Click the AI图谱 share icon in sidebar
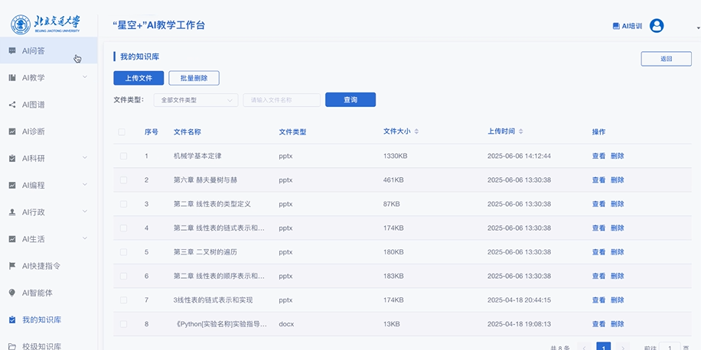This screenshot has width=701, height=350. (x=12, y=105)
